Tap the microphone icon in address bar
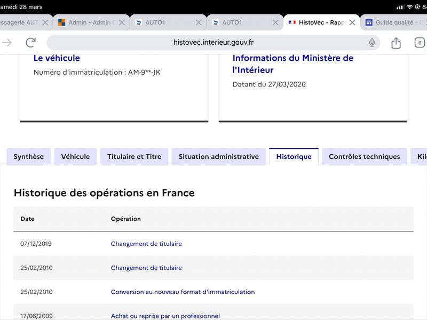This screenshot has width=427, height=320. tap(372, 43)
